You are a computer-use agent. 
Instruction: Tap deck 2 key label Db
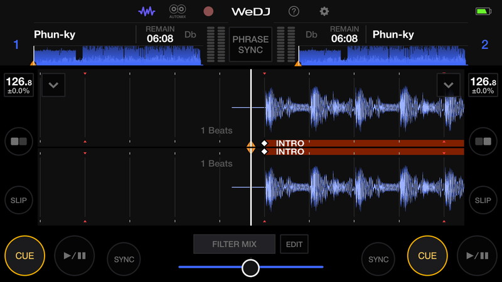[x=311, y=34]
